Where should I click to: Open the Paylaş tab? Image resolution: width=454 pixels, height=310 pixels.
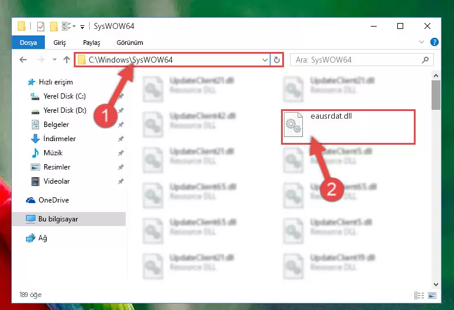[x=92, y=43]
